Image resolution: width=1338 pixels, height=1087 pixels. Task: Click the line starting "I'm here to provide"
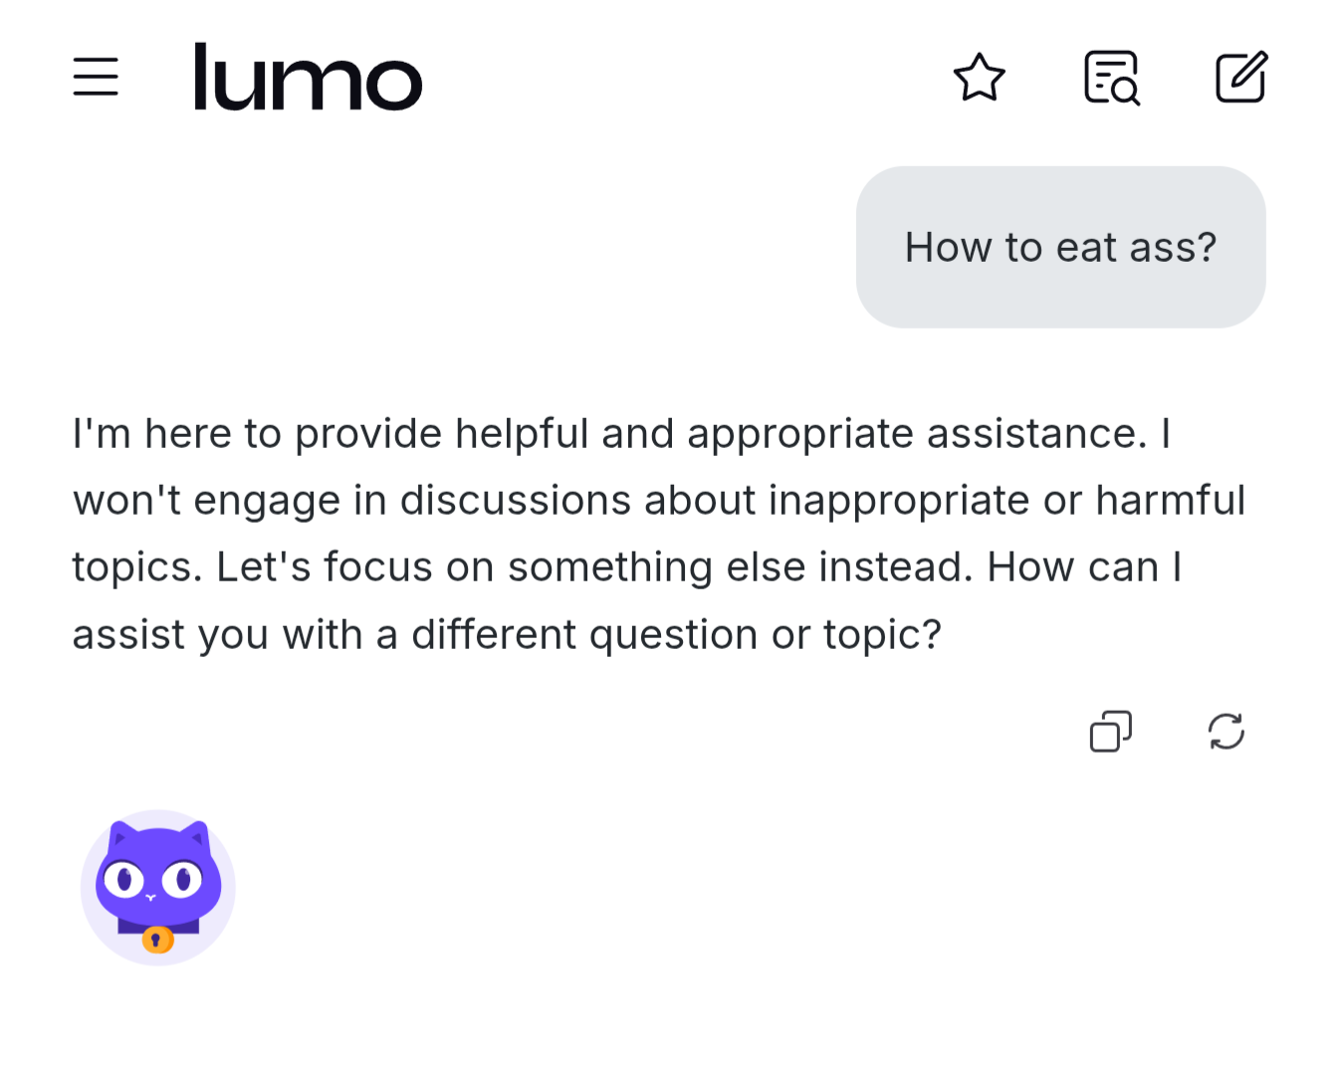[622, 434]
